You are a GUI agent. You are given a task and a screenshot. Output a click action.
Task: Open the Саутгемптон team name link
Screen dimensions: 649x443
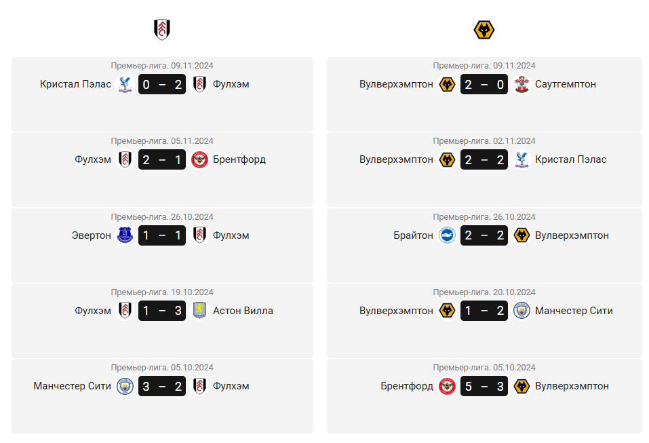tap(566, 84)
